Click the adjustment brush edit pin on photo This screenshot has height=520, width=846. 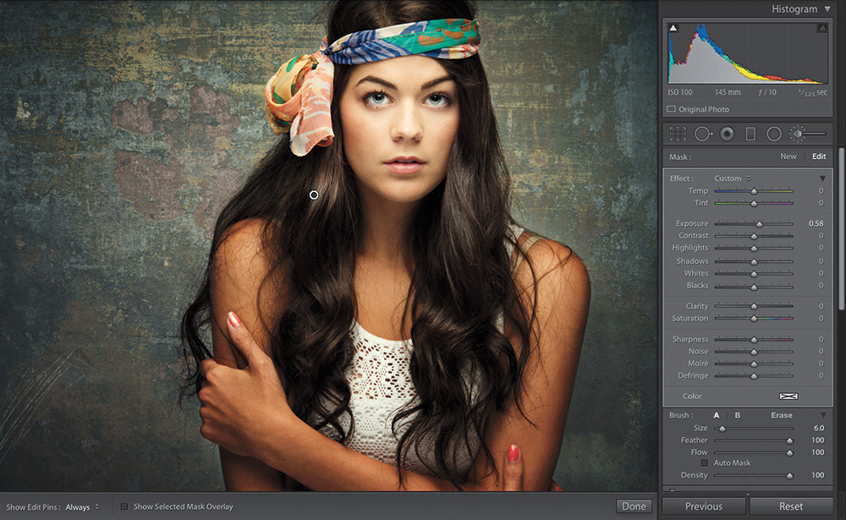(314, 195)
